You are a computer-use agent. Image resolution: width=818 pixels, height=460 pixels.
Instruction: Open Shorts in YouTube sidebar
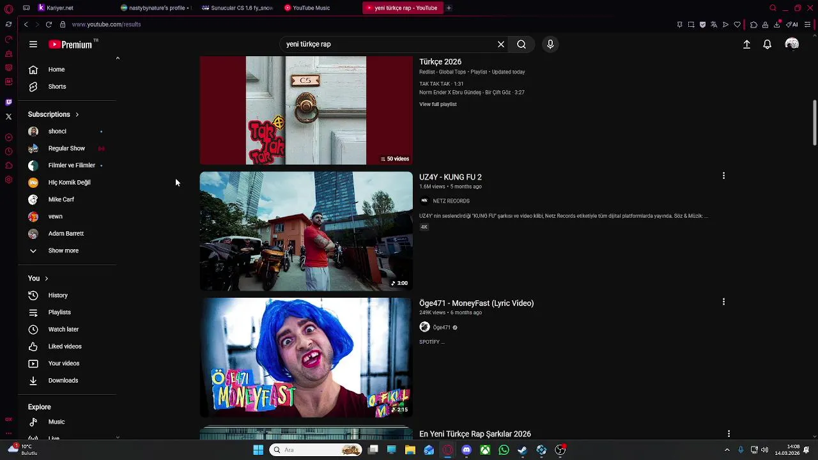point(67,86)
